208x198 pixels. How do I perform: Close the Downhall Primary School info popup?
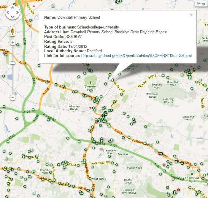coord(191,15)
